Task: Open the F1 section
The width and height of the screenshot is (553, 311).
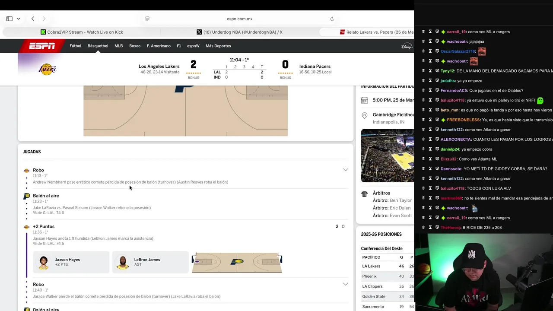Action: 179,46
